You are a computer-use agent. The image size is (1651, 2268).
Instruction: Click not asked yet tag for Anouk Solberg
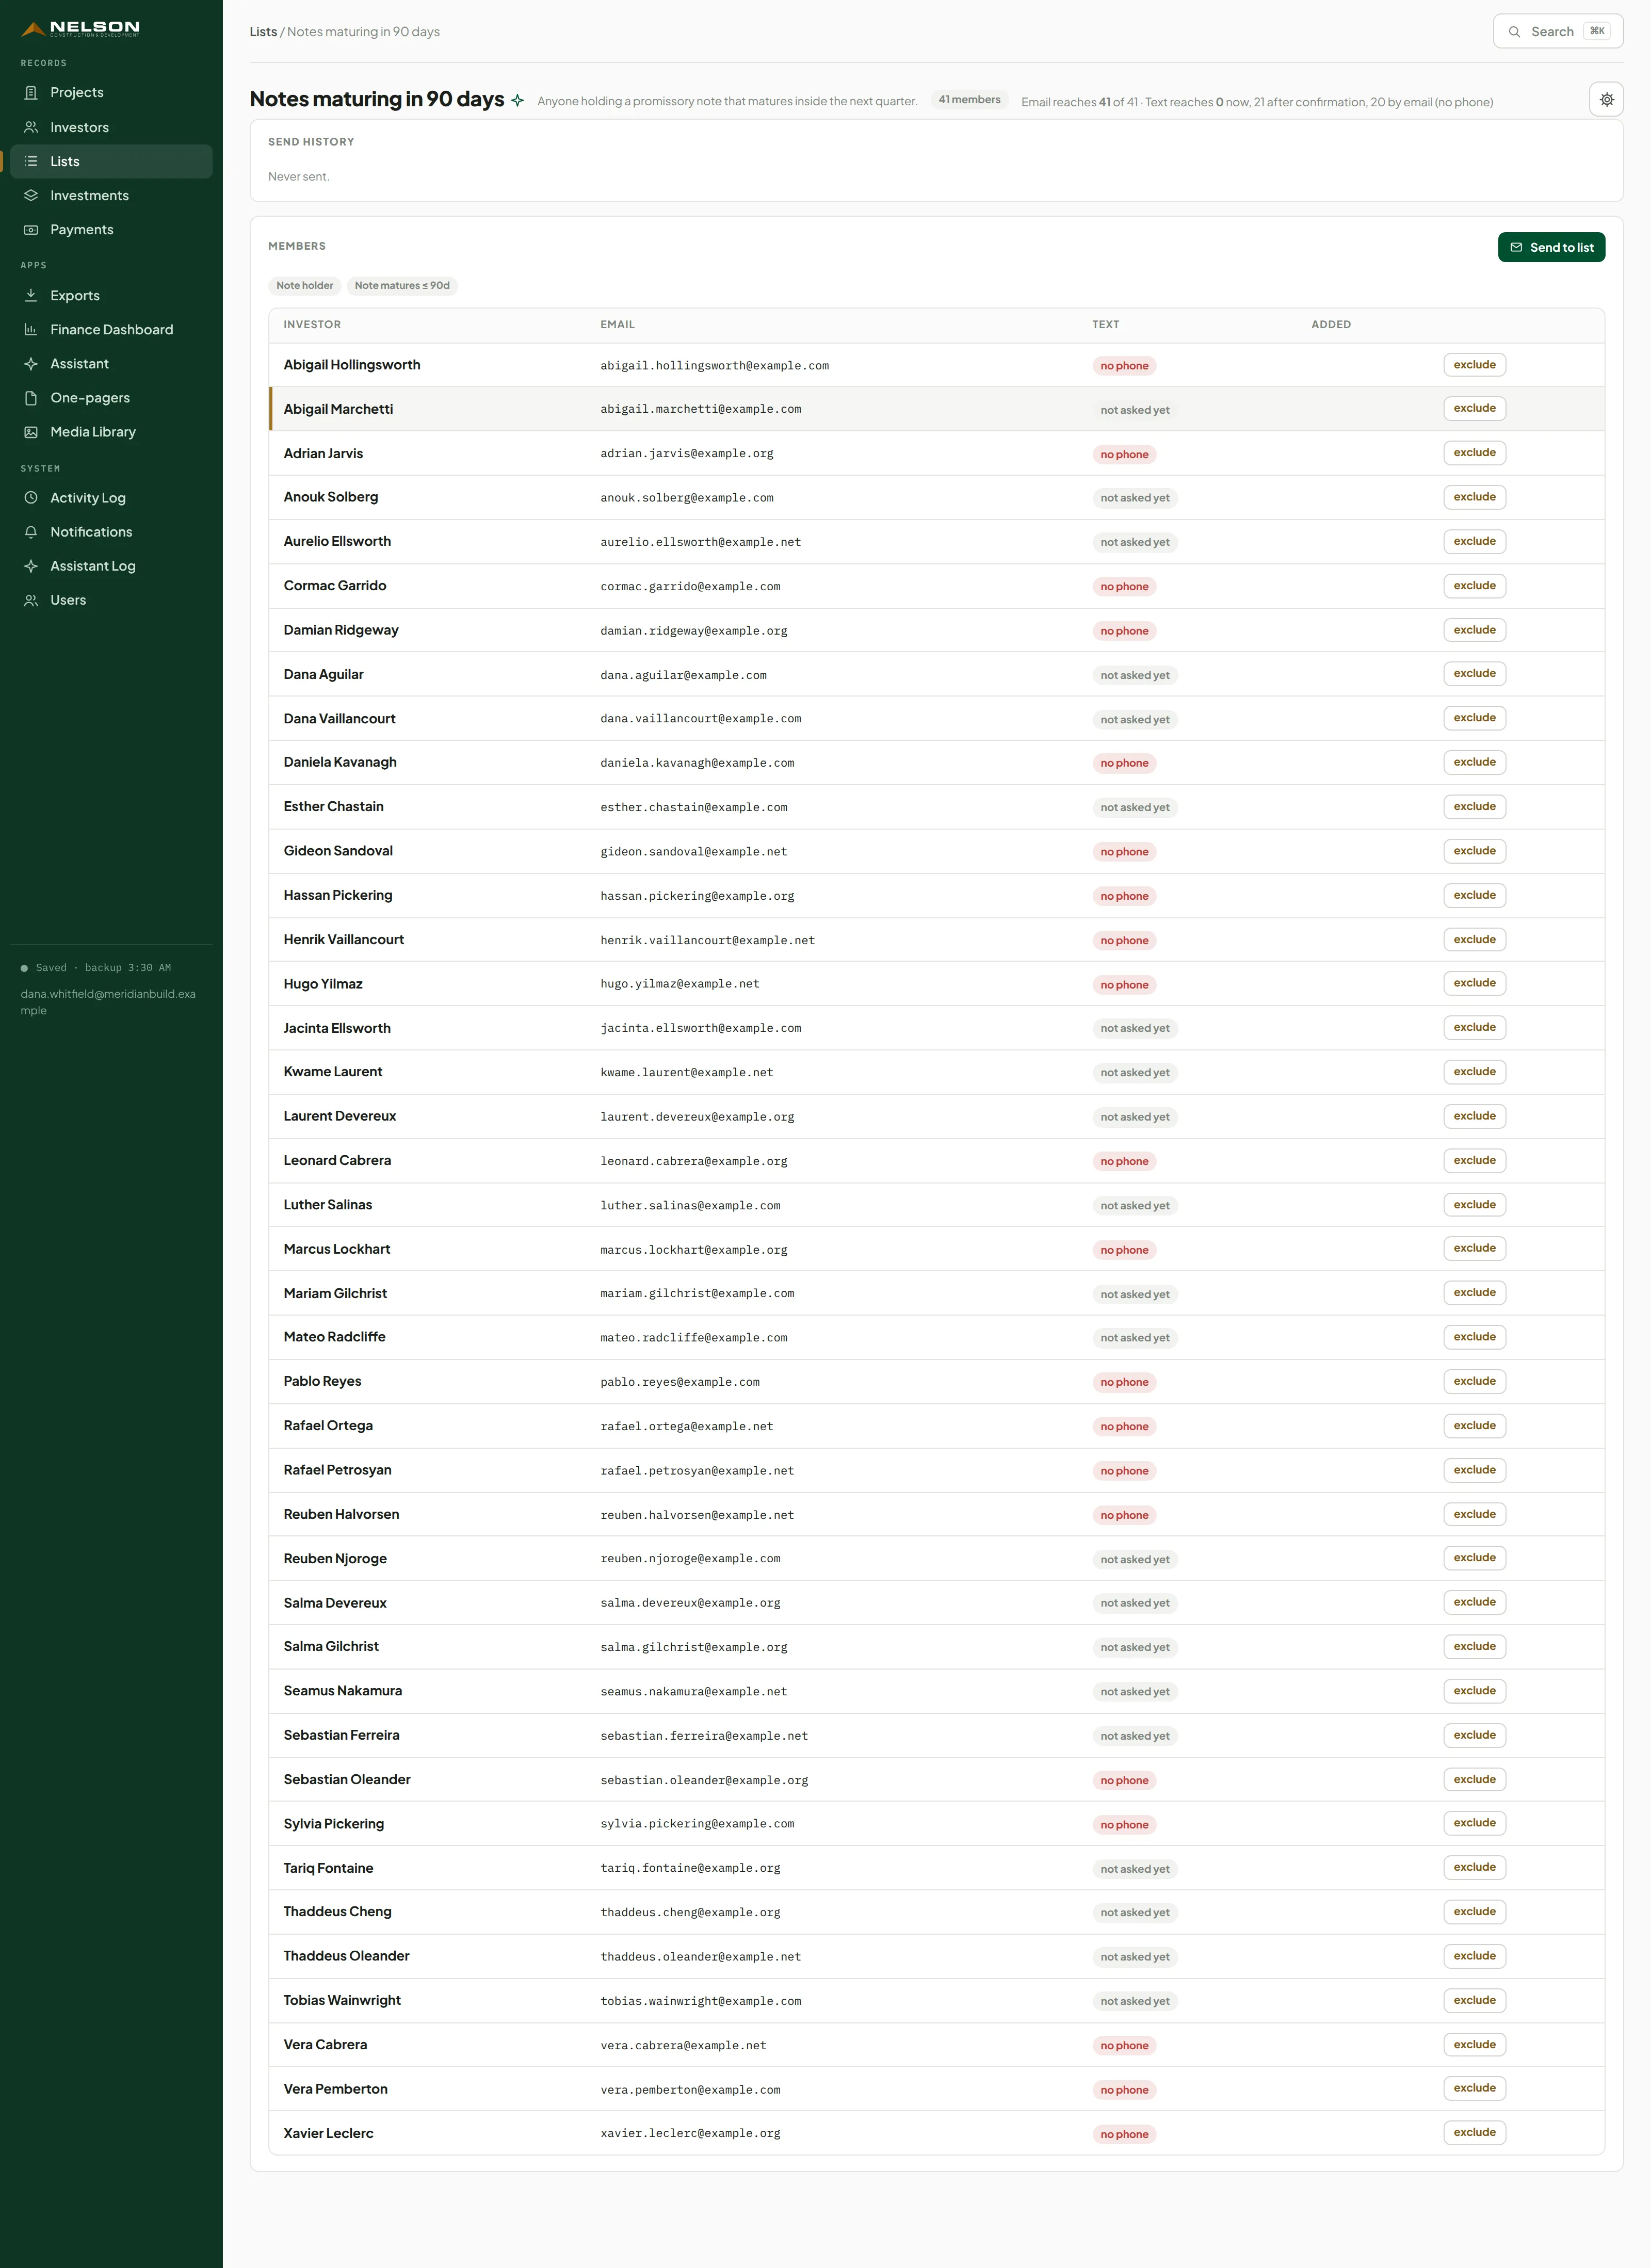tap(1134, 498)
